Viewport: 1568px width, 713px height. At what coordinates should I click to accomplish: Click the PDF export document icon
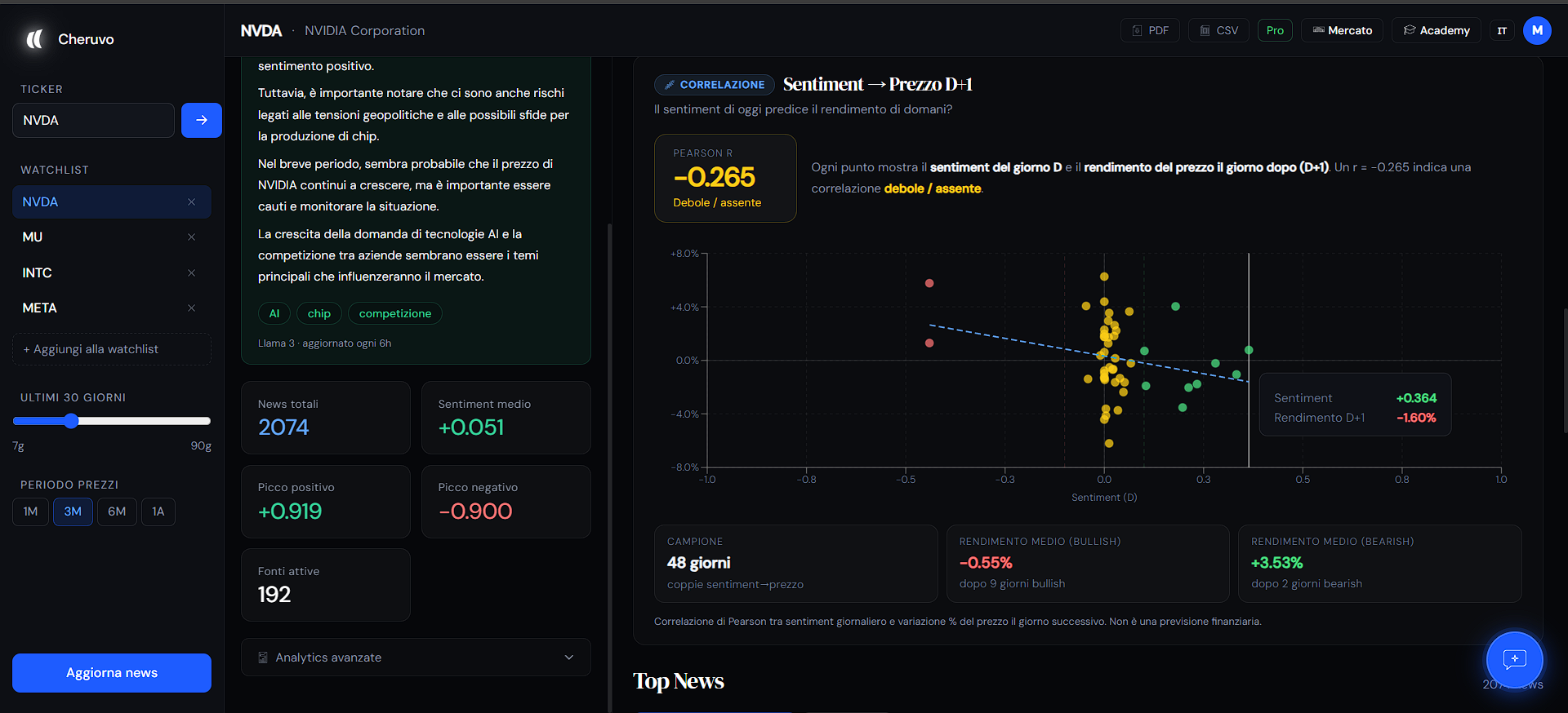point(1137,31)
